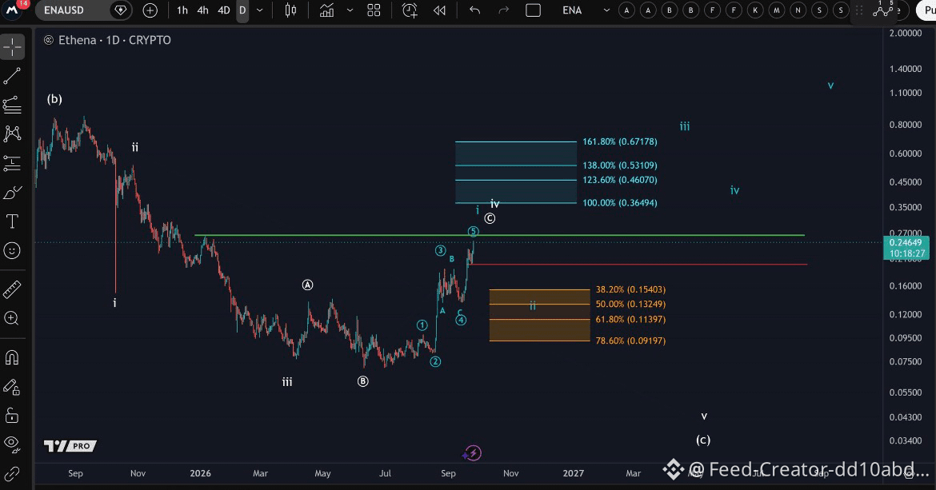Add symbol with the plus button
936x490 pixels.
coord(150,10)
